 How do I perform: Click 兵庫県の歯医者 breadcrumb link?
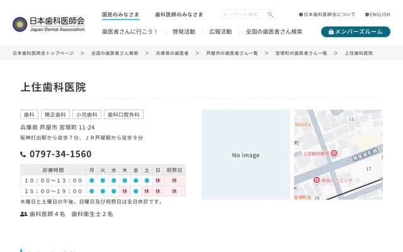[172, 54]
